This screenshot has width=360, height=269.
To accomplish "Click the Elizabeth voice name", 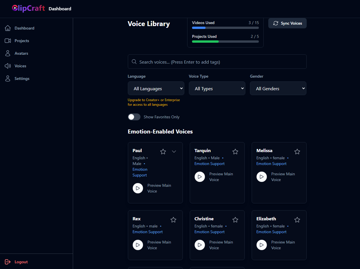I will [x=266, y=219].
